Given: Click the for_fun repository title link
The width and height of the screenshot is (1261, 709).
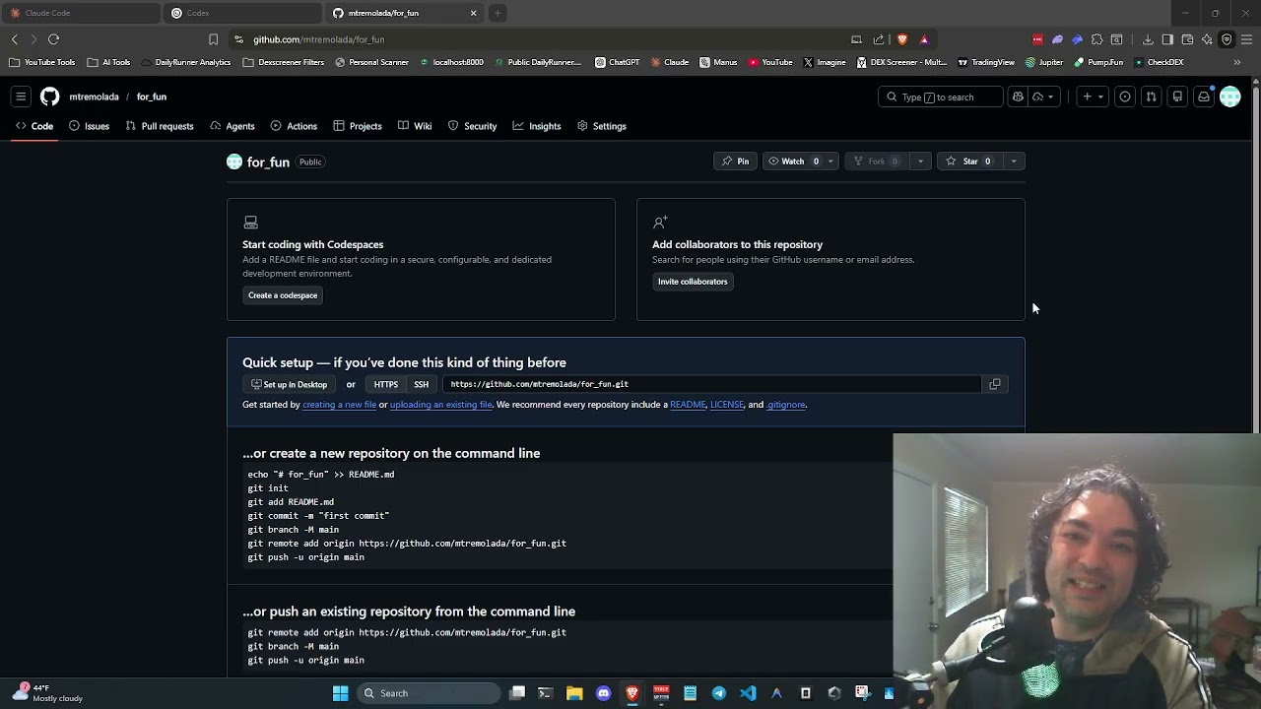Looking at the screenshot, I should (268, 161).
